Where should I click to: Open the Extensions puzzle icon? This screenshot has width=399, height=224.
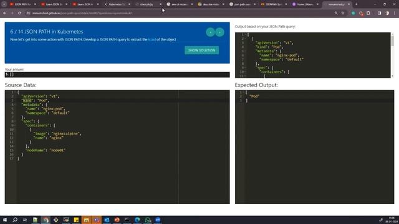[368, 13]
